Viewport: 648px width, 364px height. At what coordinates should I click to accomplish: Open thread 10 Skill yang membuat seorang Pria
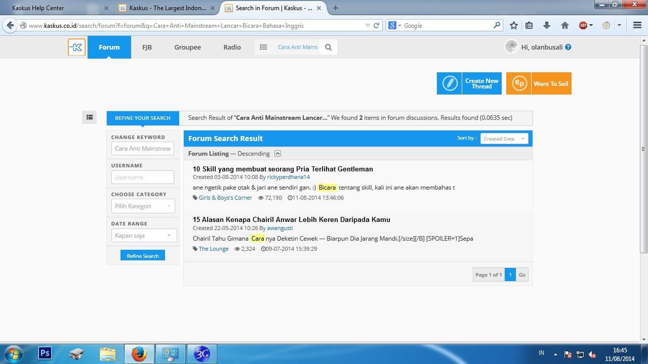click(282, 169)
